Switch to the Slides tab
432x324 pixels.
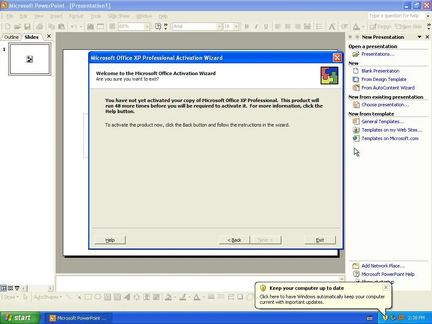(31, 37)
